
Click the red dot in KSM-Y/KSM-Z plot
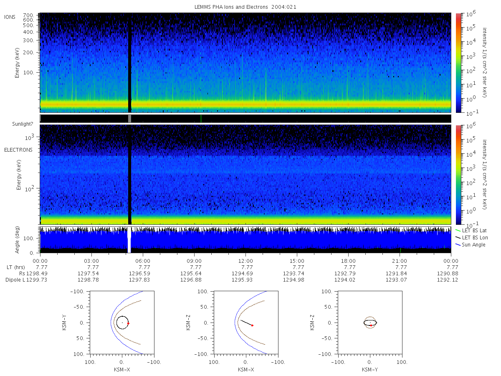[371, 325]
